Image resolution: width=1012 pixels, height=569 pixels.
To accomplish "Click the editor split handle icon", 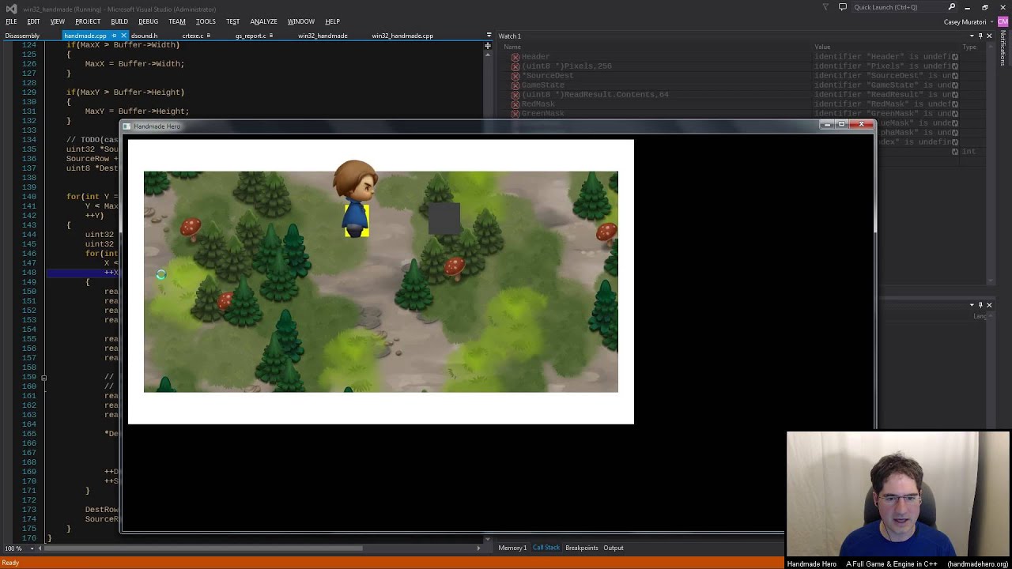I will pos(487,46).
